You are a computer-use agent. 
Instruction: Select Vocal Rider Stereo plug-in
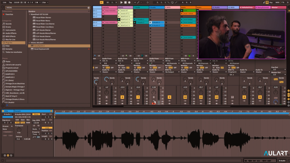[43, 17]
